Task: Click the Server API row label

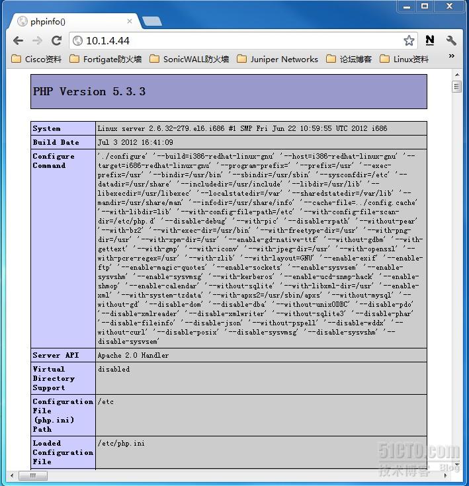Action: [x=56, y=355]
